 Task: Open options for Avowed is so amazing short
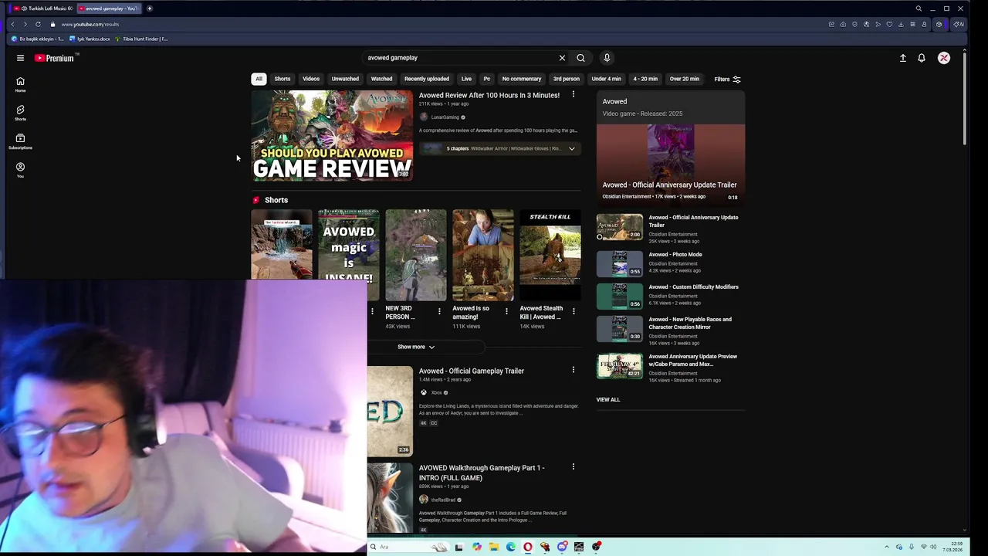click(506, 311)
